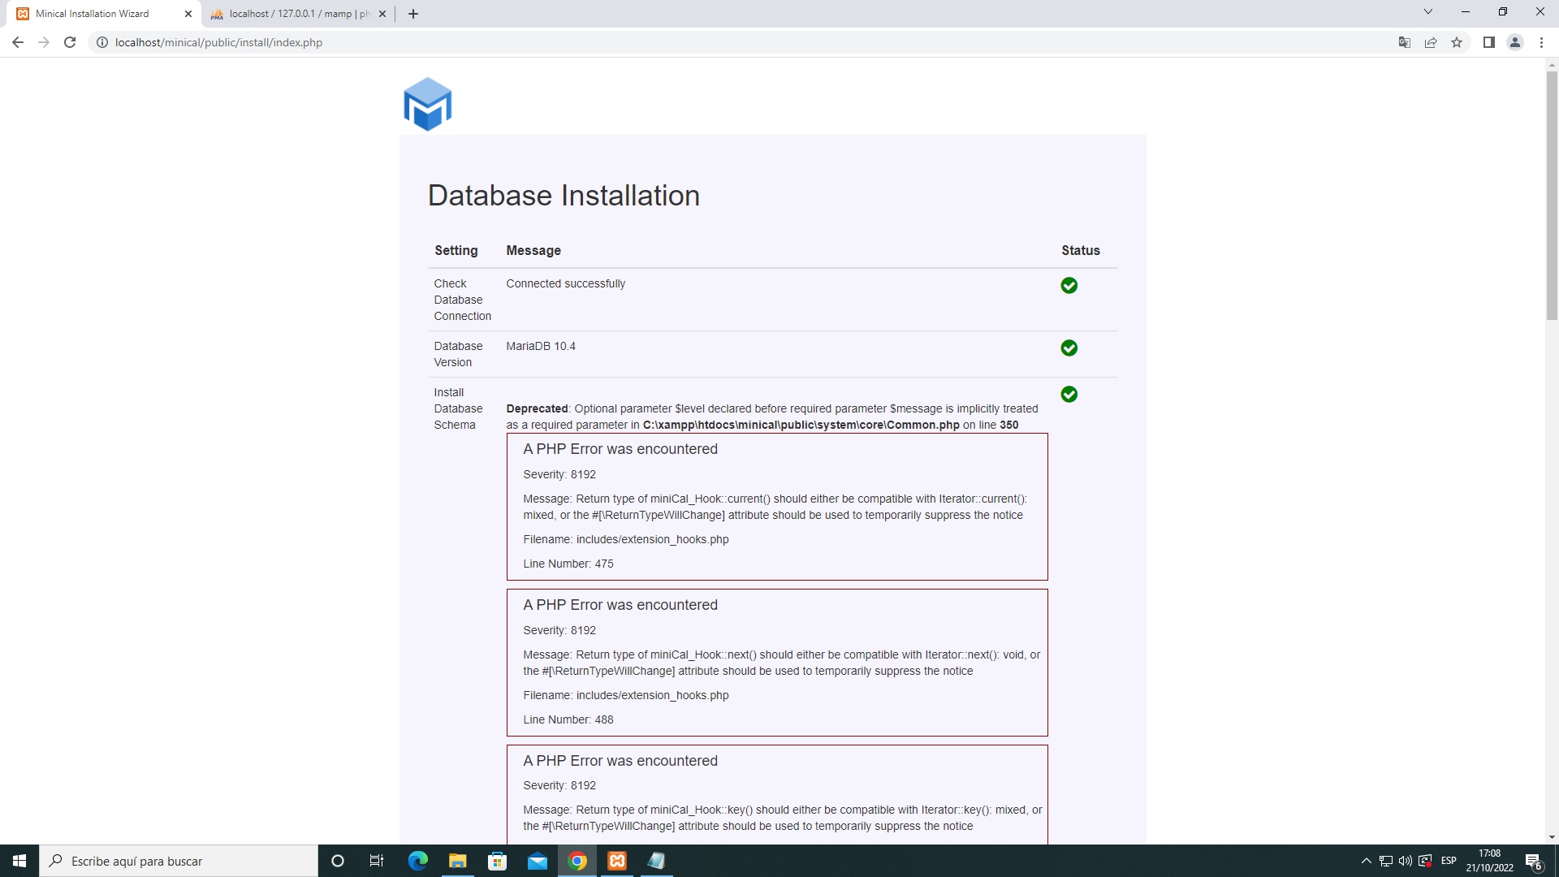1559x877 pixels.
Task: Open Microsoft Store from the taskbar
Action: tap(497, 861)
